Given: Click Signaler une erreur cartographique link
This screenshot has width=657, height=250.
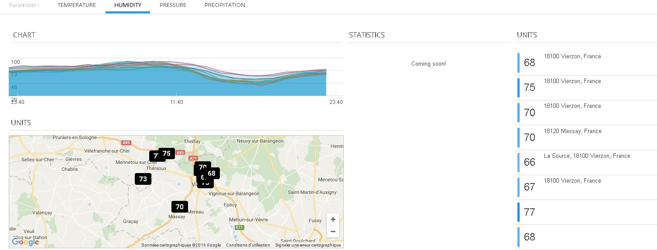Looking at the screenshot, I should [308, 245].
